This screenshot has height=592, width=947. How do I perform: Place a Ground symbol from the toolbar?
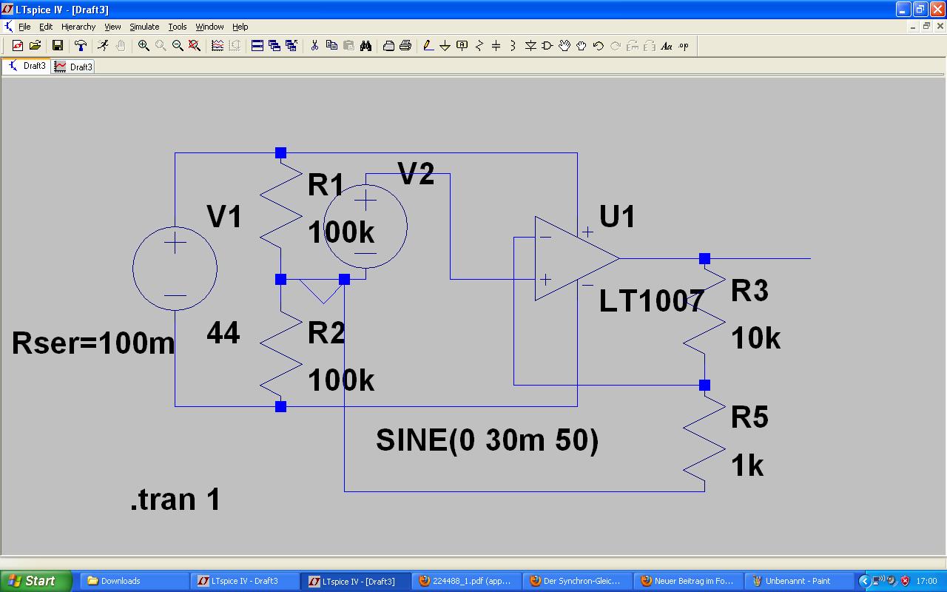point(445,46)
